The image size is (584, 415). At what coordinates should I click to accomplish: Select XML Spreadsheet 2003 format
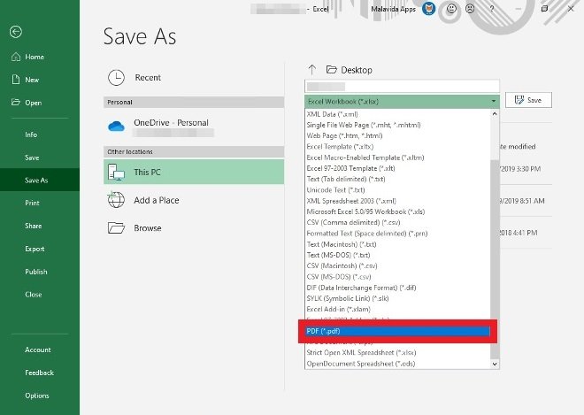397,201
